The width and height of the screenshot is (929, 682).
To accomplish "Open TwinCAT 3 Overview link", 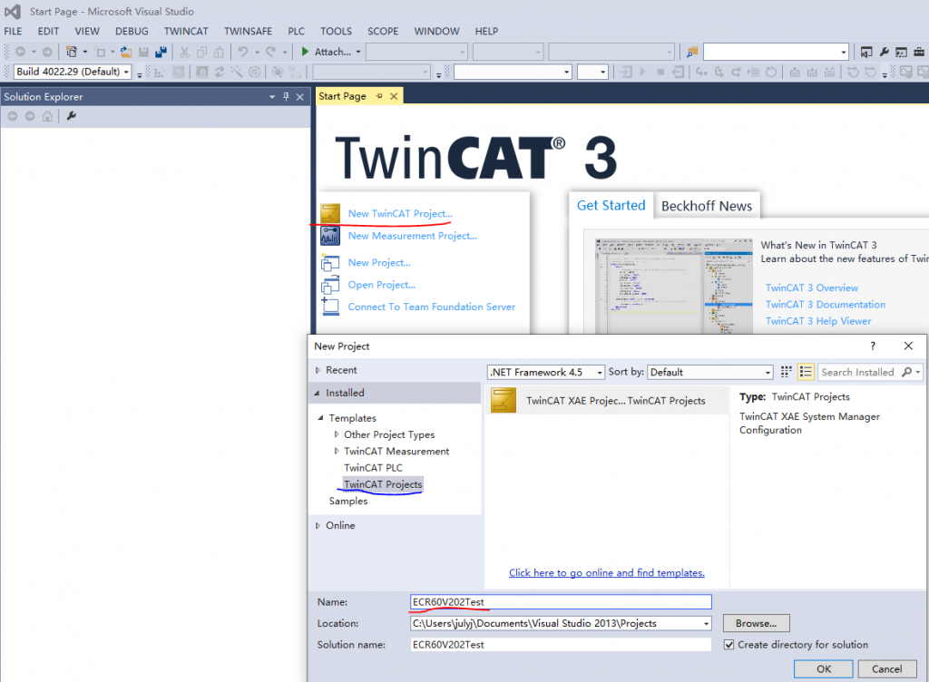I will coord(811,287).
